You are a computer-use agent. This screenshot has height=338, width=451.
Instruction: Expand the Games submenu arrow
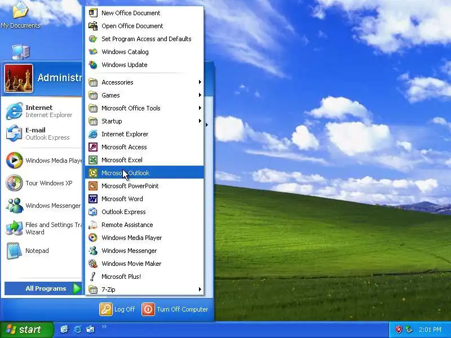point(200,95)
